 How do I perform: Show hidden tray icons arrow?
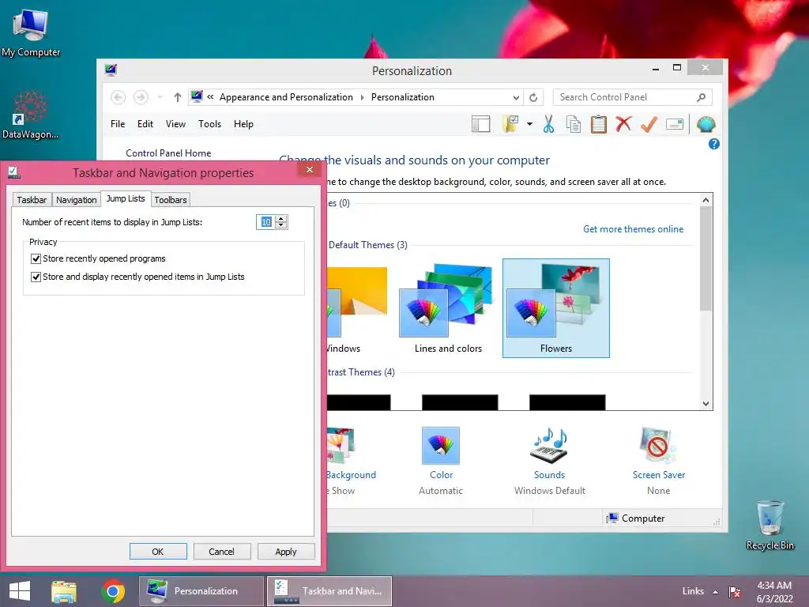pyautogui.click(x=715, y=591)
